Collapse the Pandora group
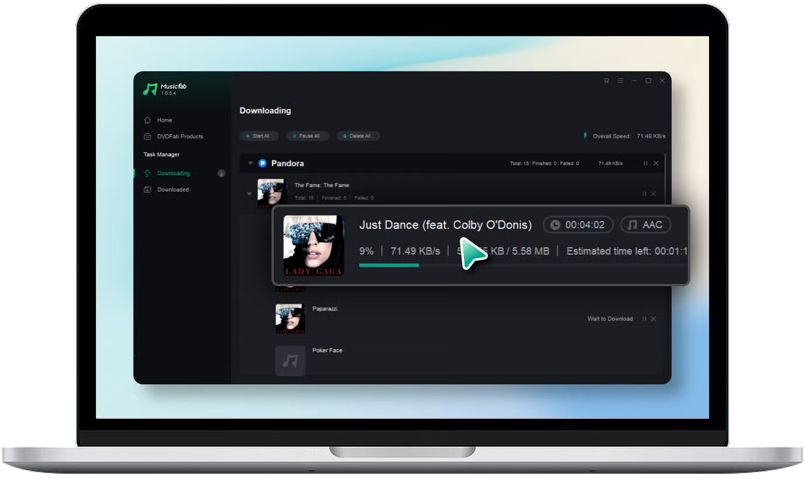Image resolution: width=805 pixels, height=479 pixels. coord(250,164)
